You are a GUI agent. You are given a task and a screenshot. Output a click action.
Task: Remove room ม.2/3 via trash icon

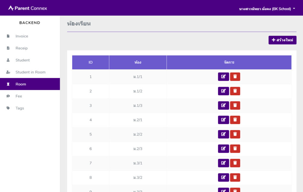coord(235,149)
